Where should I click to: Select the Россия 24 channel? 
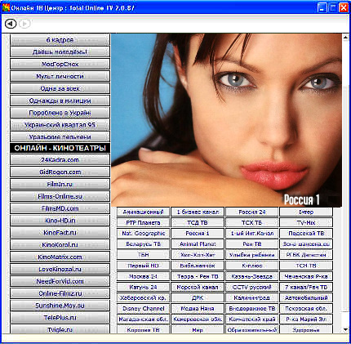pos(252,212)
